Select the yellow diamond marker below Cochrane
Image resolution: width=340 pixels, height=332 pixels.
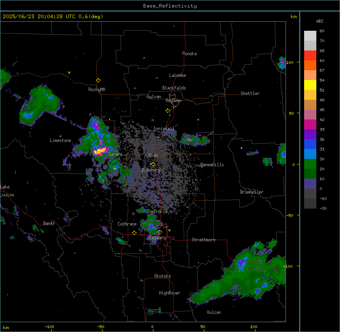[134, 233]
